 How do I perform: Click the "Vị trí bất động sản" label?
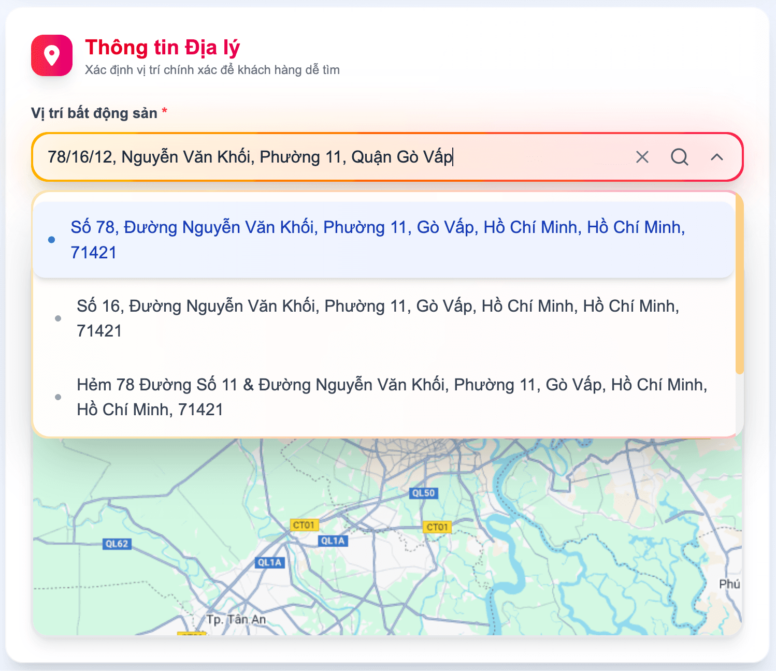pyautogui.click(x=94, y=113)
